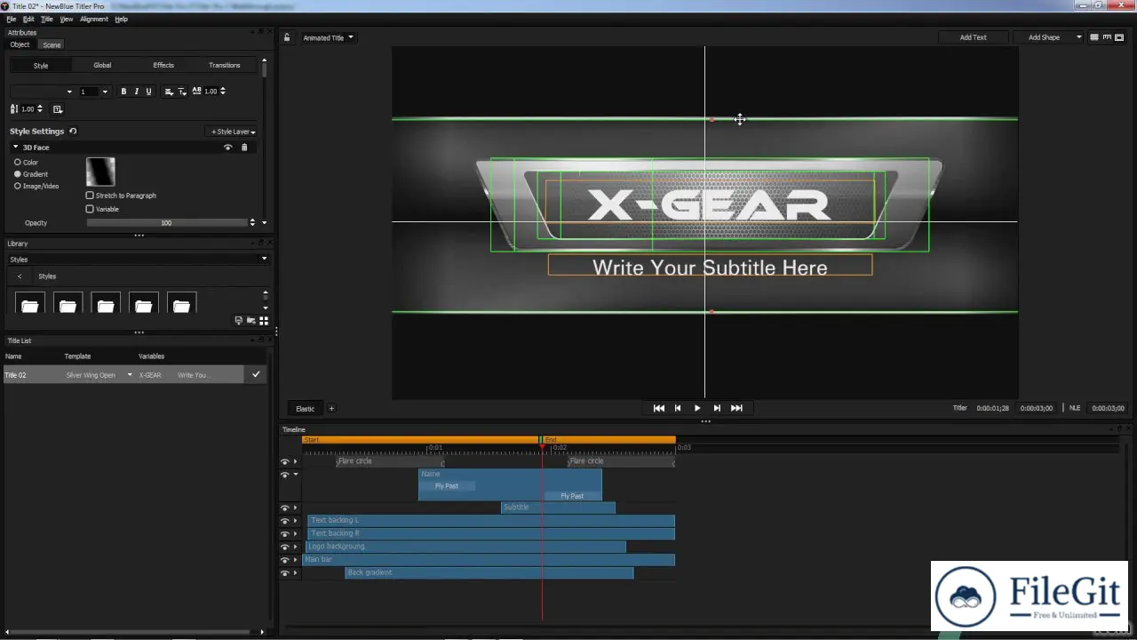Open the Add Shape dropdown arrow
This screenshot has height=640, width=1137.
[1079, 37]
